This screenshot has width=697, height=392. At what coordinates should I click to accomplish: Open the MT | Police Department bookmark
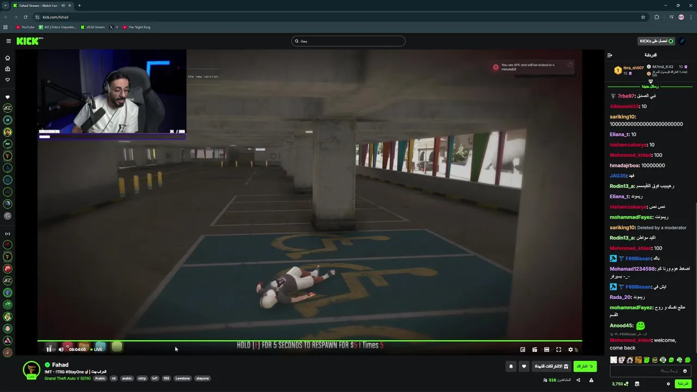tap(58, 27)
